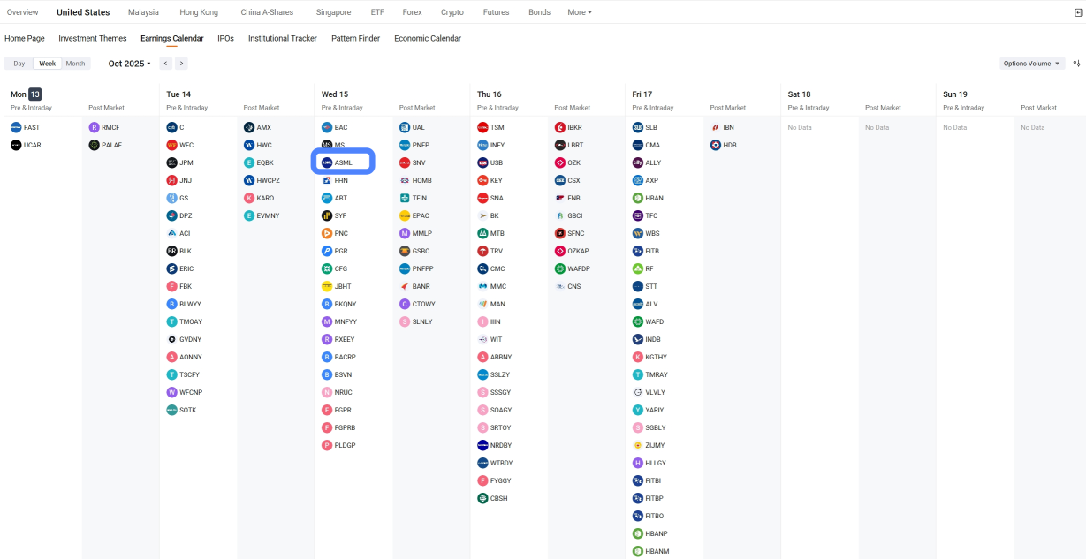Click the exit icon in top-right corner
The image size is (1086, 559).
pyautogui.click(x=1077, y=12)
